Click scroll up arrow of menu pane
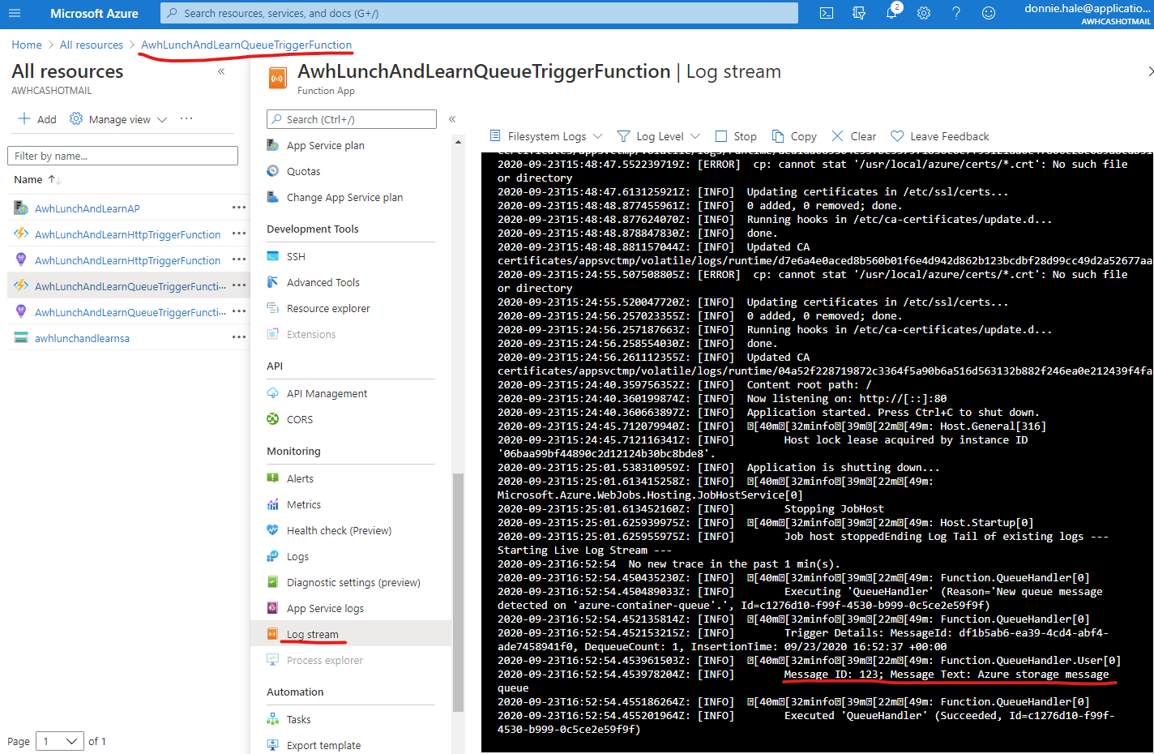The height and width of the screenshot is (754, 1154). click(x=458, y=142)
